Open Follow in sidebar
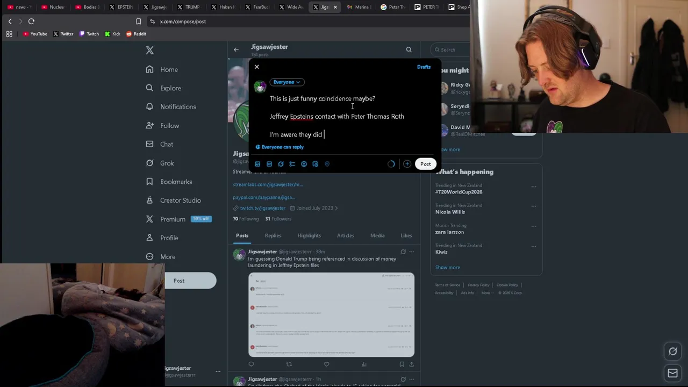This screenshot has height=387, width=688. (x=162, y=125)
